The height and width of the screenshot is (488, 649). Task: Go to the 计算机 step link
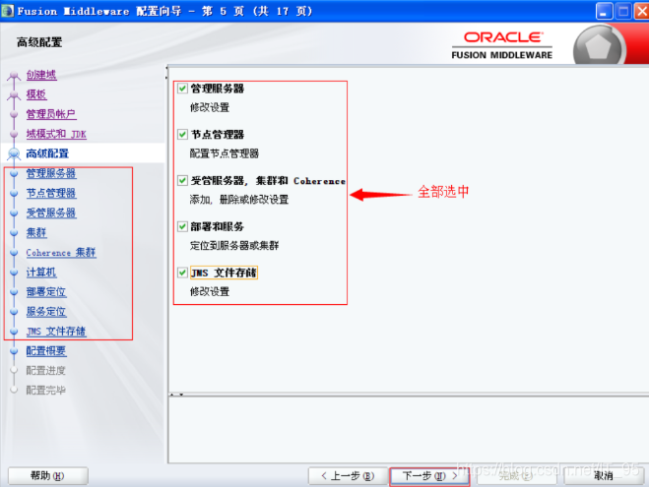(x=41, y=273)
